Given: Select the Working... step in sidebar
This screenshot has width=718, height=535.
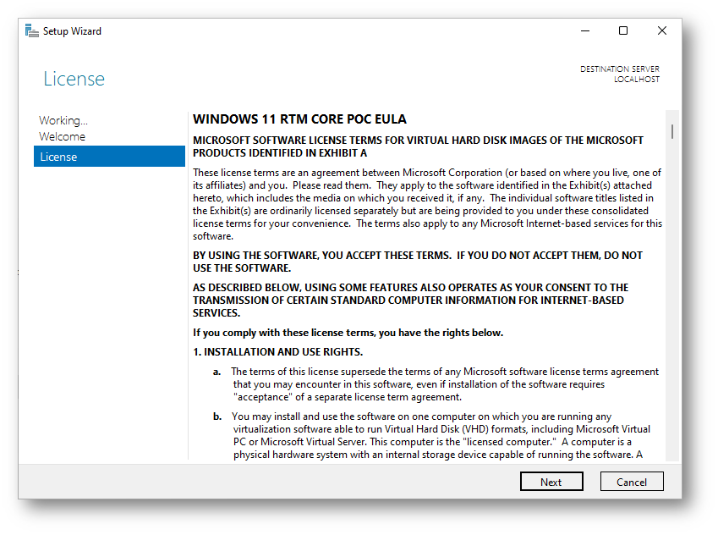Looking at the screenshot, I should click(x=63, y=120).
